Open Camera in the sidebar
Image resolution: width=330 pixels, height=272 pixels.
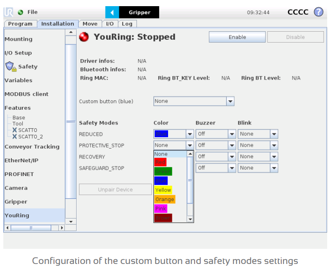point(16,188)
